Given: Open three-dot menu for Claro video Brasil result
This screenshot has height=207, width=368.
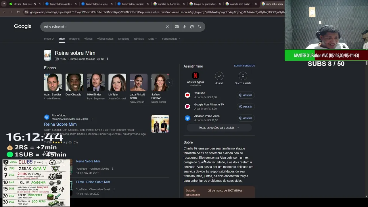Looking at the screenshot, I should pos(114,189).
